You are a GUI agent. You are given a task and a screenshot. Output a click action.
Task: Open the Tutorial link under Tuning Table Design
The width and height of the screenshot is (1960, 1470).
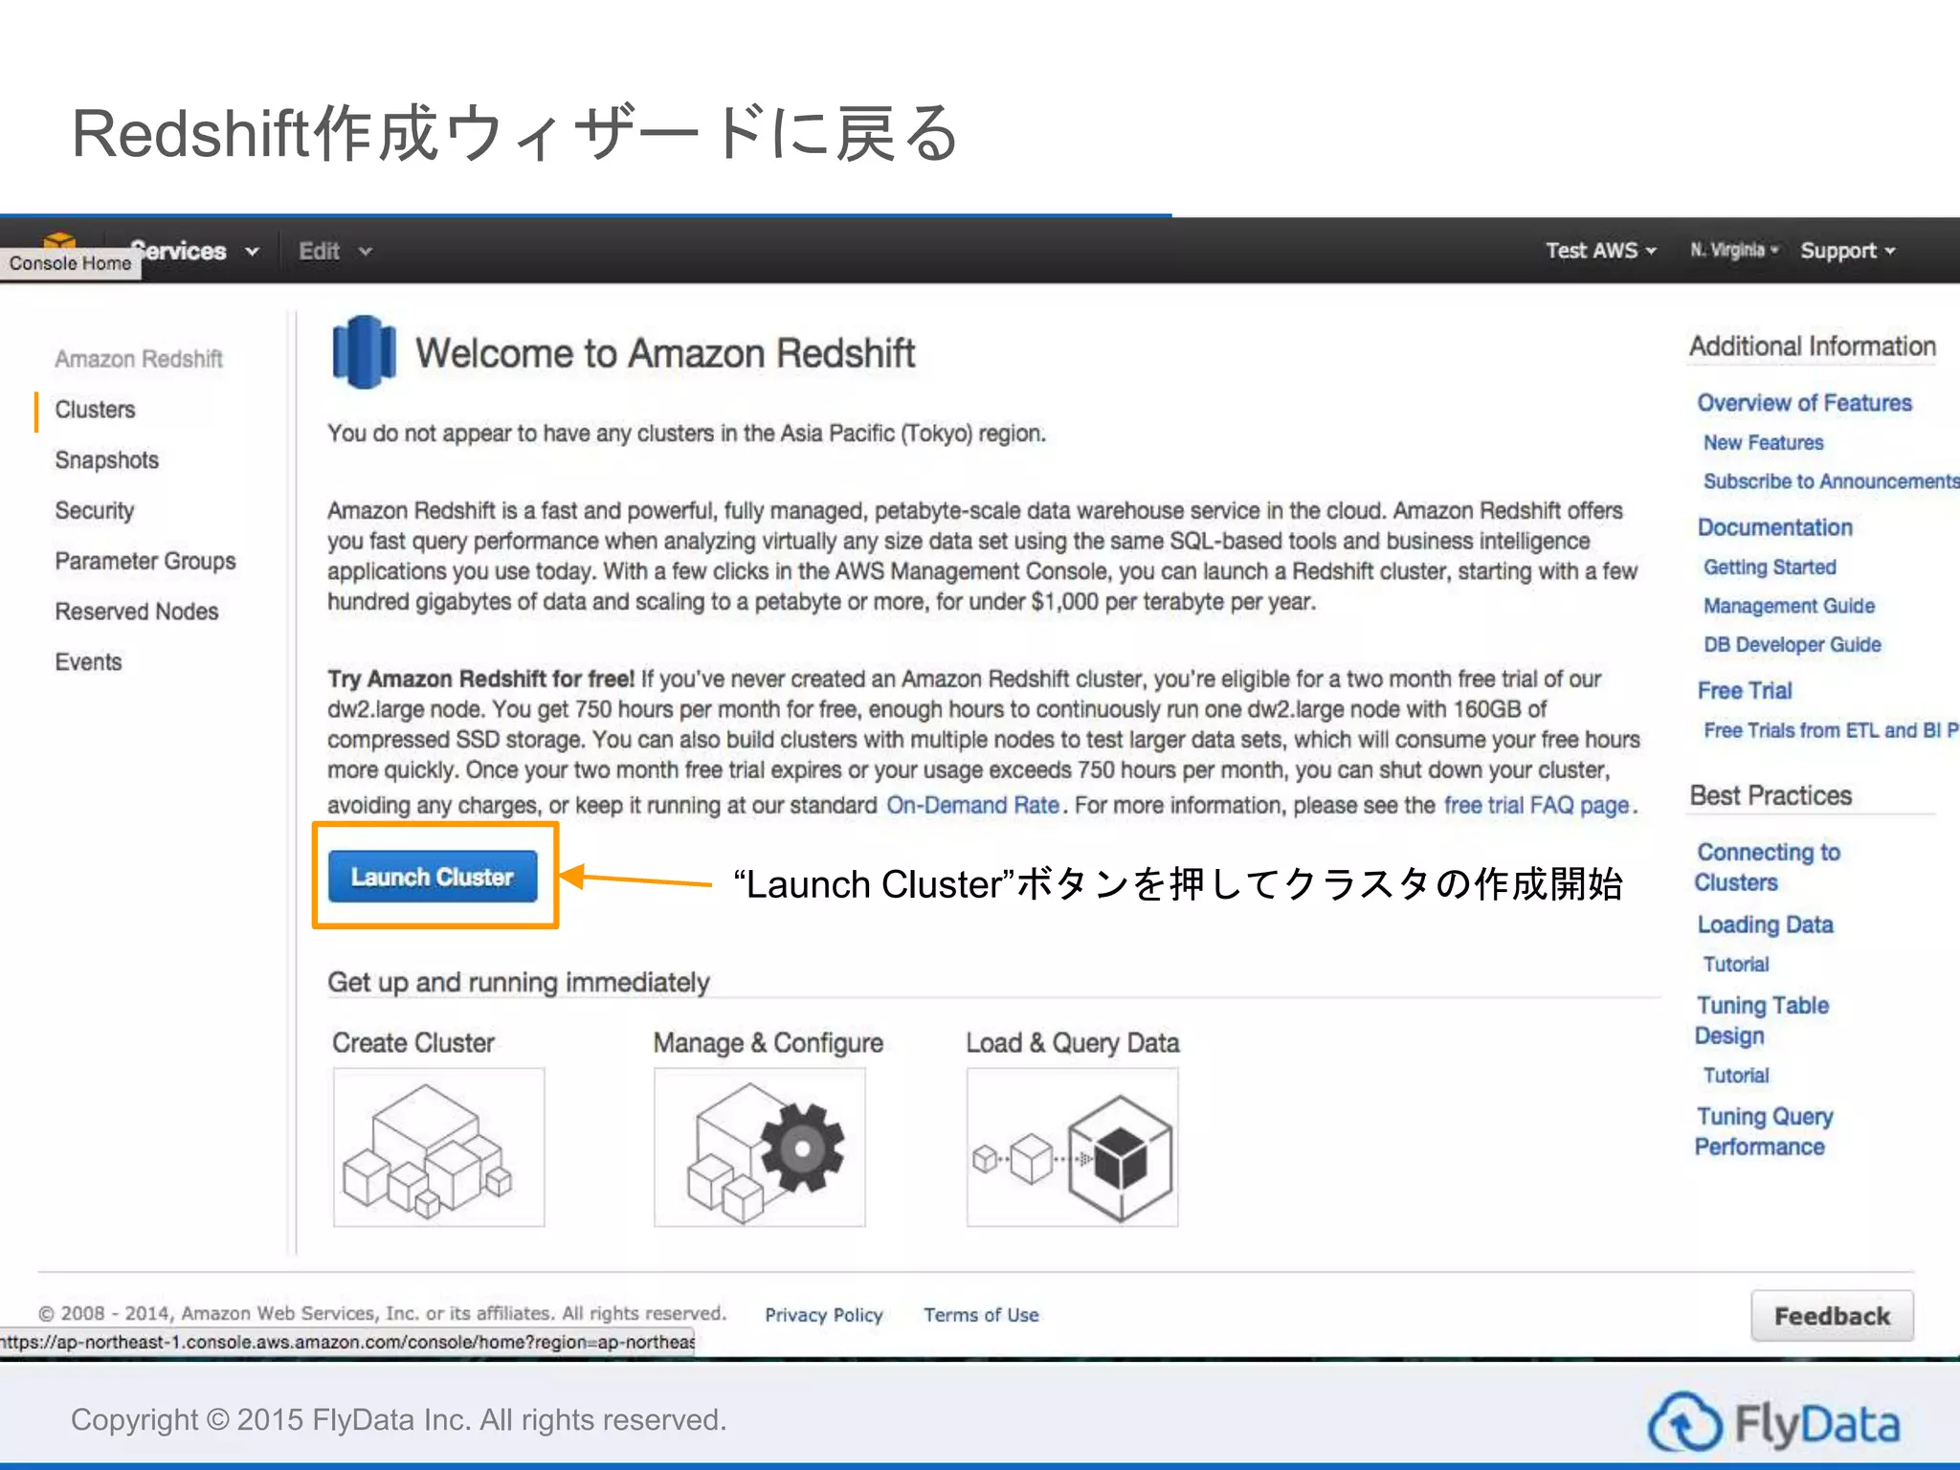1735,1075
